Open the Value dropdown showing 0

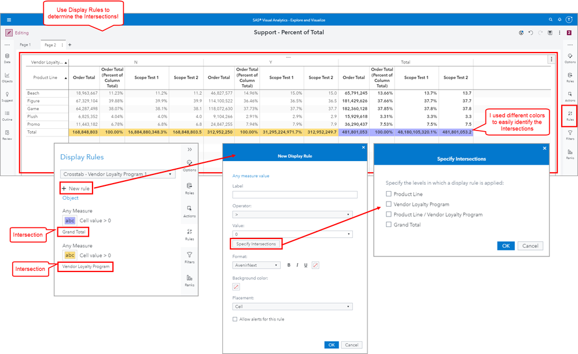pos(292,234)
